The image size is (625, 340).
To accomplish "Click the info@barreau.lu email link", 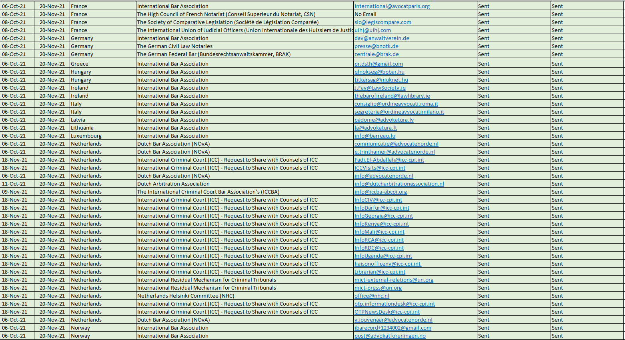I will 375,136.
